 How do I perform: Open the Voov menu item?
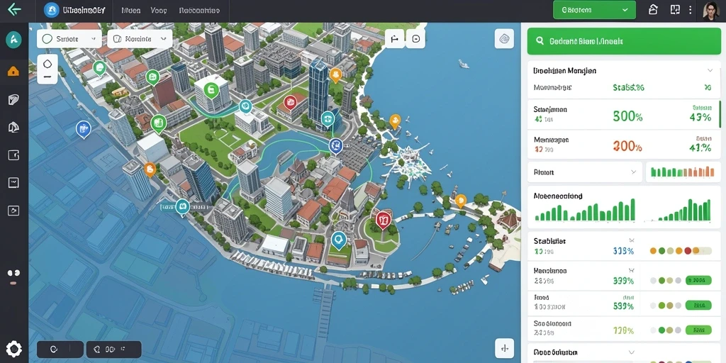pos(159,10)
